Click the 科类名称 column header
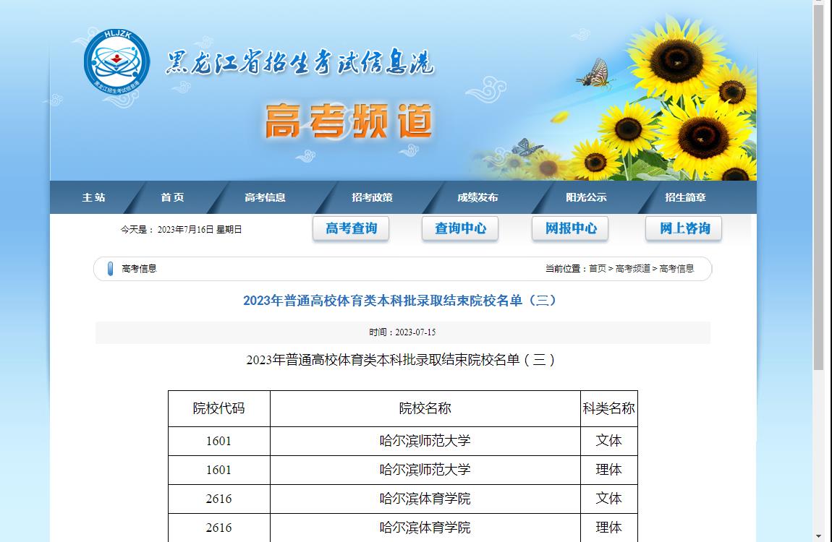The width and height of the screenshot is (832, 542). [608, 408]
